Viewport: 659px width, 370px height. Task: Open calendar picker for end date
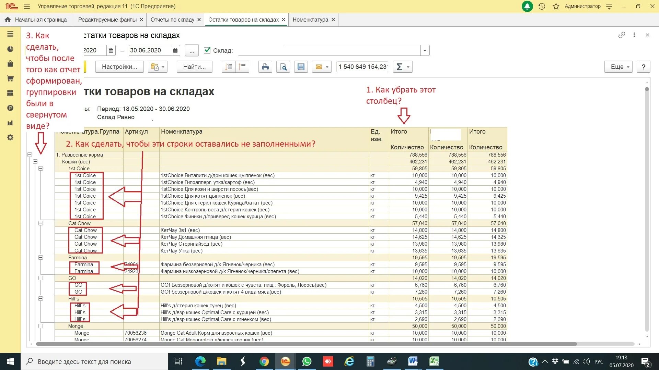pos(175,51)
